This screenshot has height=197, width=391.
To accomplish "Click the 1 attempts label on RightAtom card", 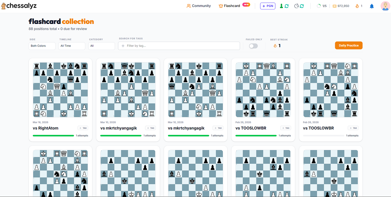I will pos(82,136).
